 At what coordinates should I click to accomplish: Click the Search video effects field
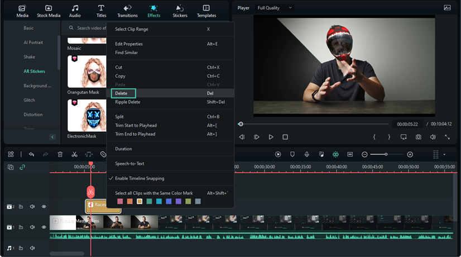pos(88,28)
